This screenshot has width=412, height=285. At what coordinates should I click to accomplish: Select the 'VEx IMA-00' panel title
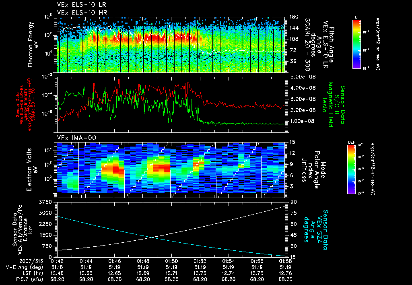(76, 138)
